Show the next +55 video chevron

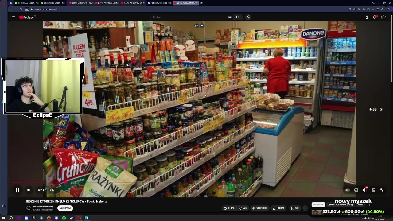coord(381,109)
